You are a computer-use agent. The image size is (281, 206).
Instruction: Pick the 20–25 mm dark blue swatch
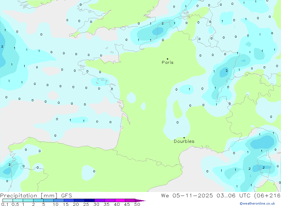79,200
